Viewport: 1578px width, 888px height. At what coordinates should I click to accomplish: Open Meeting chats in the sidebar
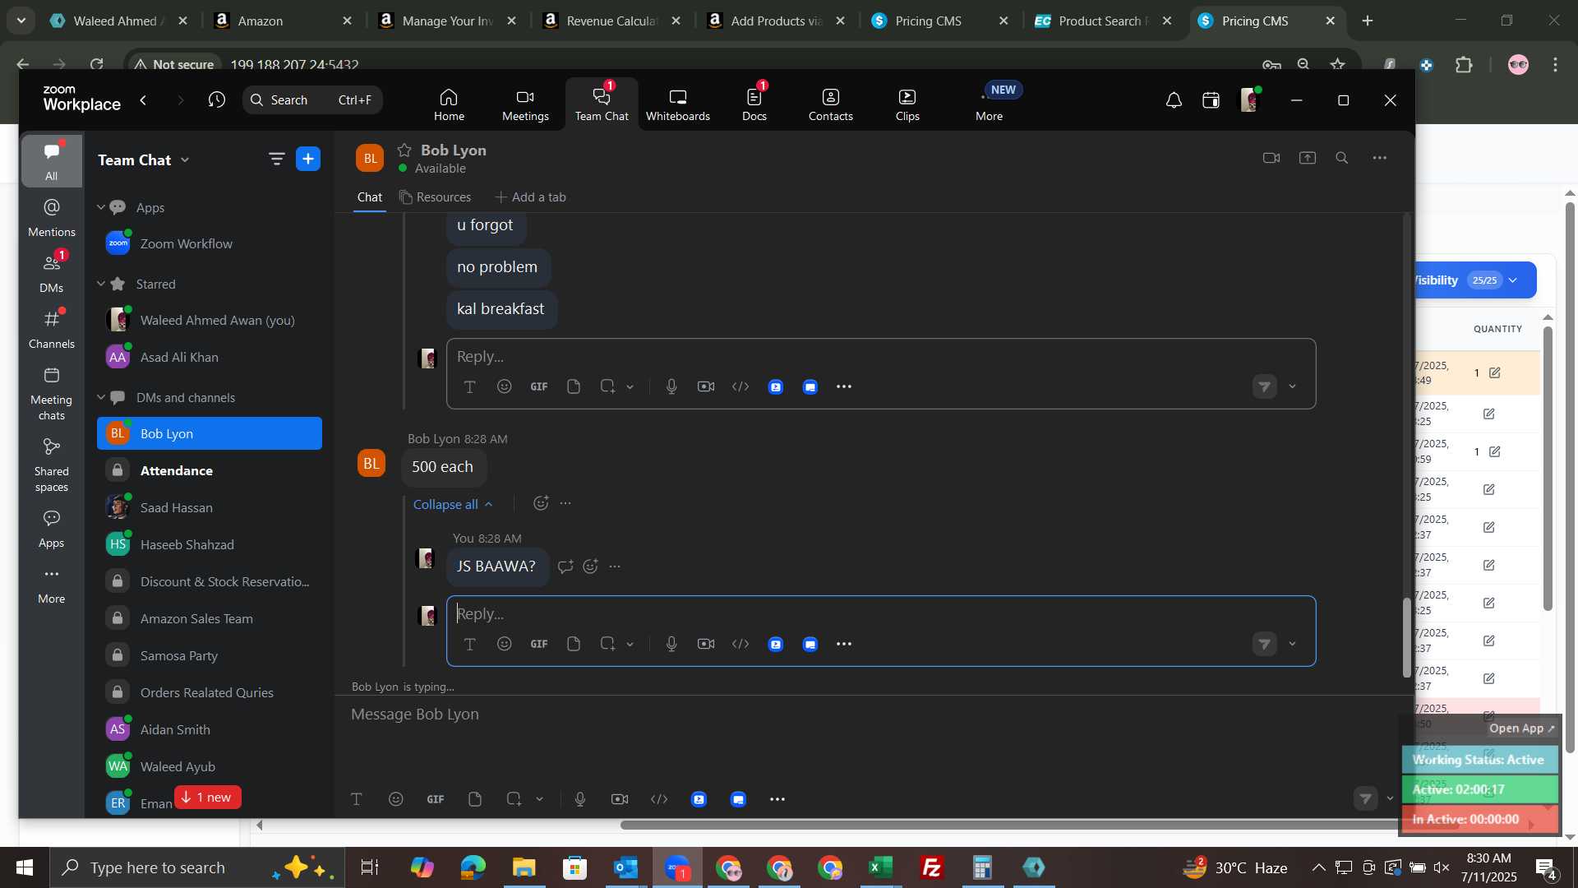51,393
